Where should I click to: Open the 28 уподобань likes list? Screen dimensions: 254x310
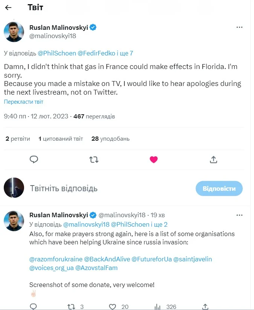pos(110,139)
